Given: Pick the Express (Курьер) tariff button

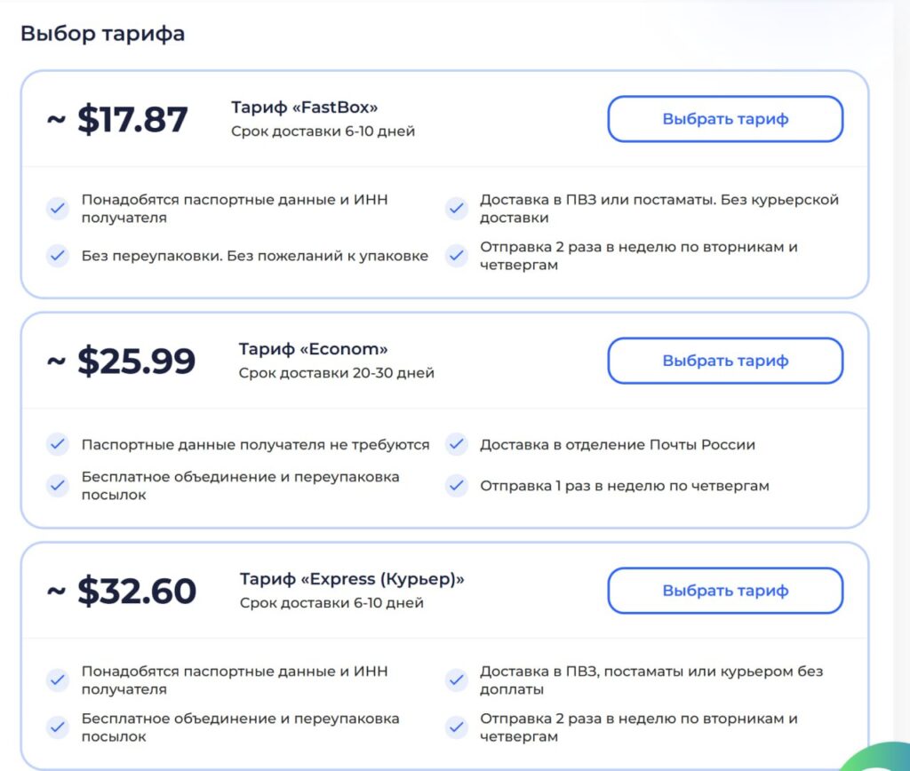Looking at the screenshot, I should tap(725, 591).
